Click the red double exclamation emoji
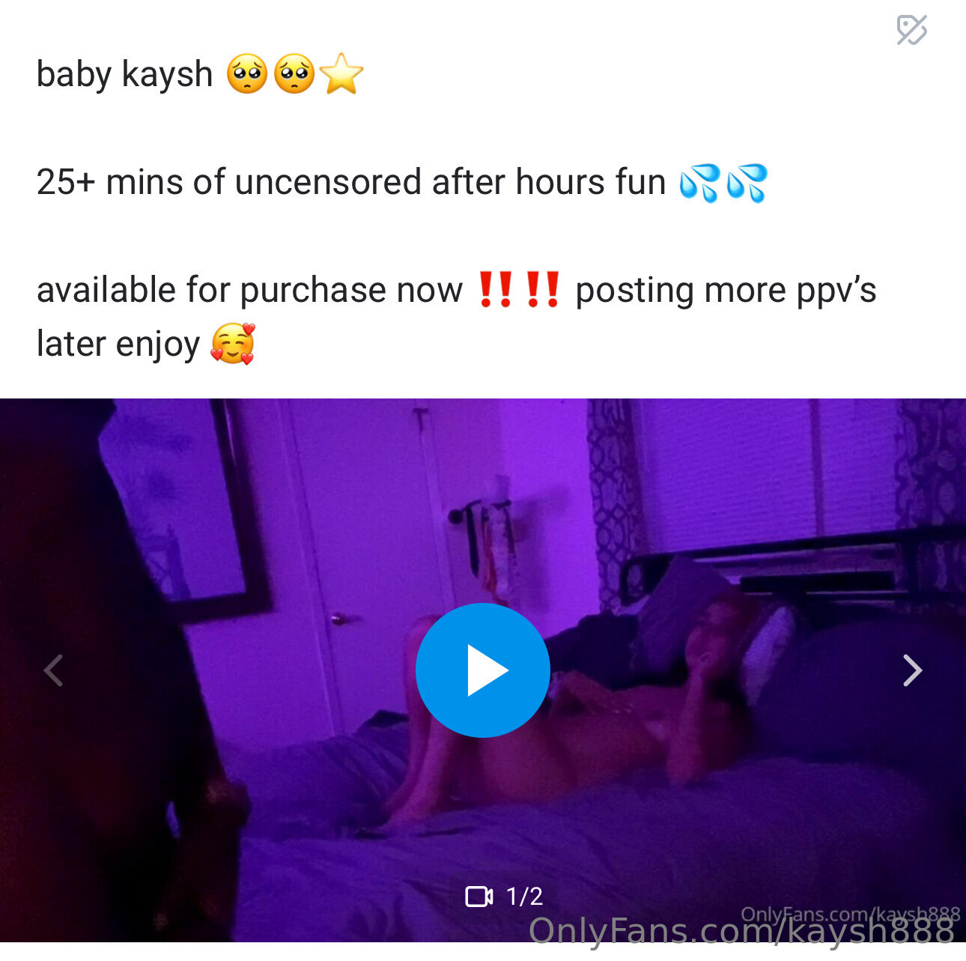Screen dimensions: 966x961 pyautogui.click(x=519, y=290)
